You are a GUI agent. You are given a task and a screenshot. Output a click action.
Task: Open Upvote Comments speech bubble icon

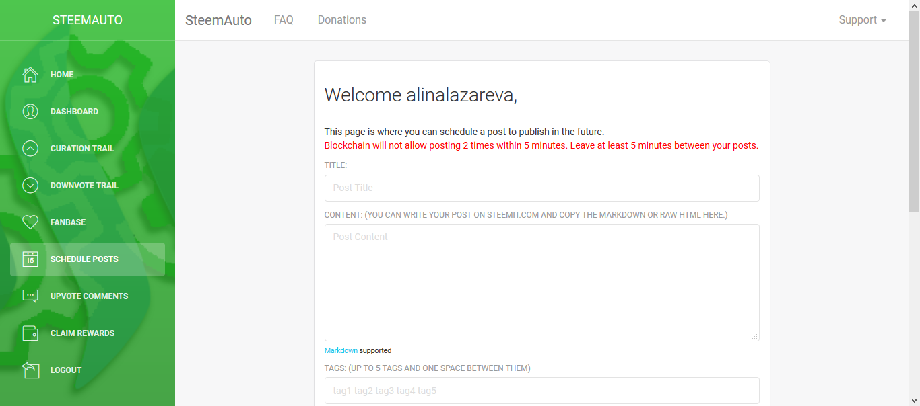click(30, 296)
